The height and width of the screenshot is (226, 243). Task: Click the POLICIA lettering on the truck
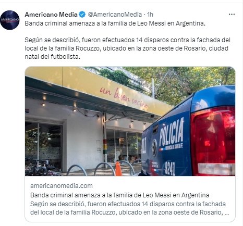[172, 132]
